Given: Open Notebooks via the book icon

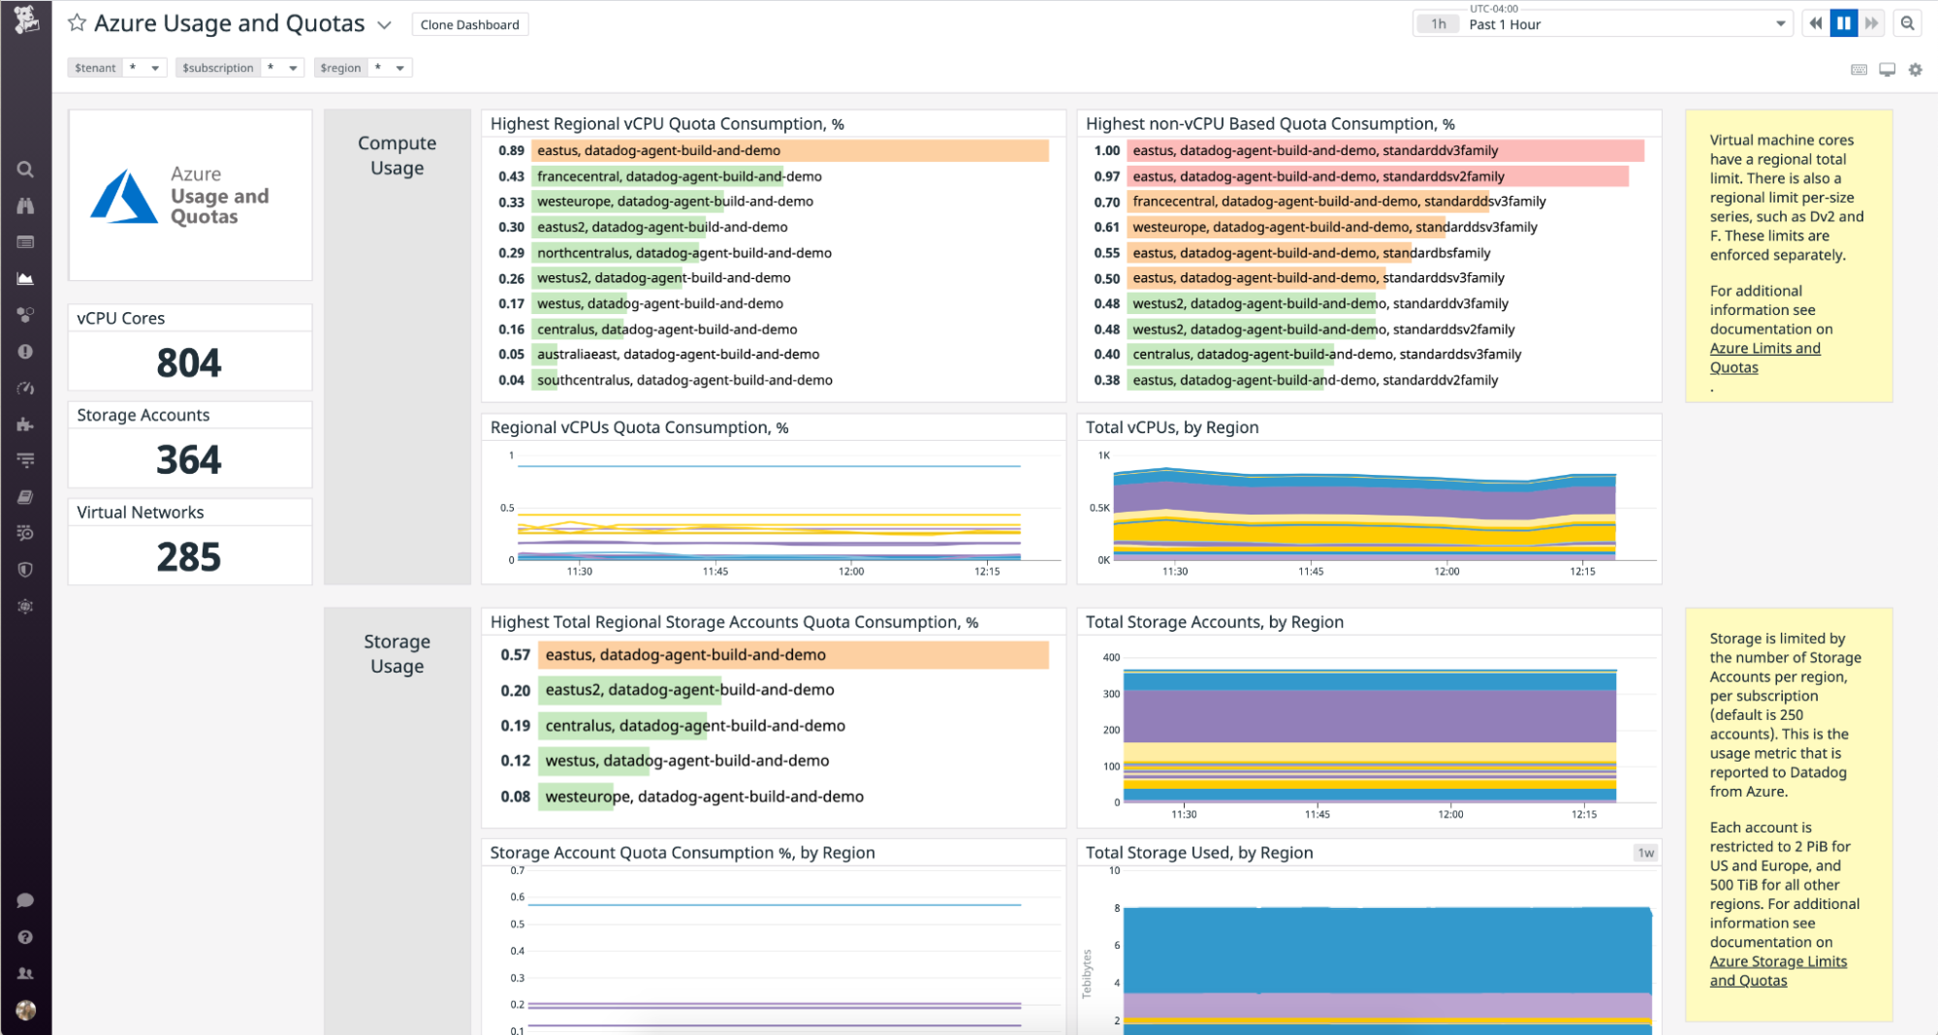Looking at the screenshot, I should click(x=25, y=496).
